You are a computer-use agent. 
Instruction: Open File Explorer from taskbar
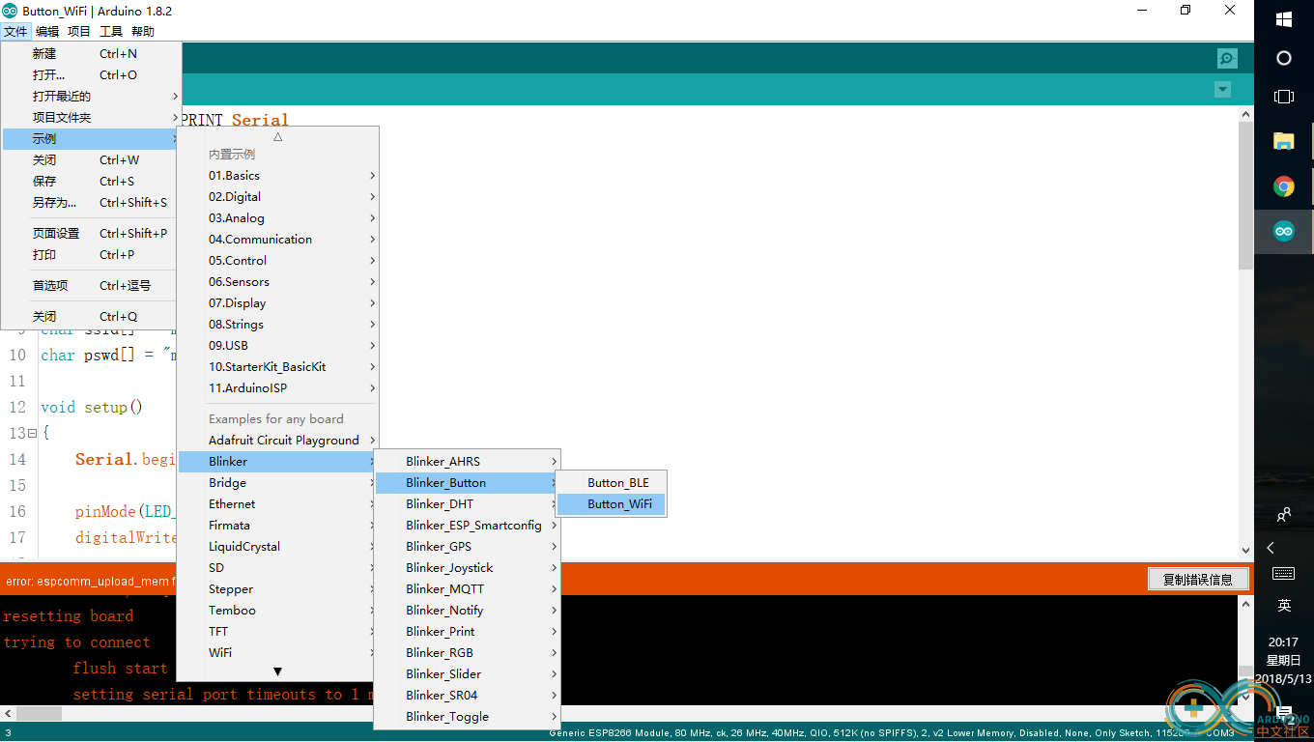click(1284, 141)
